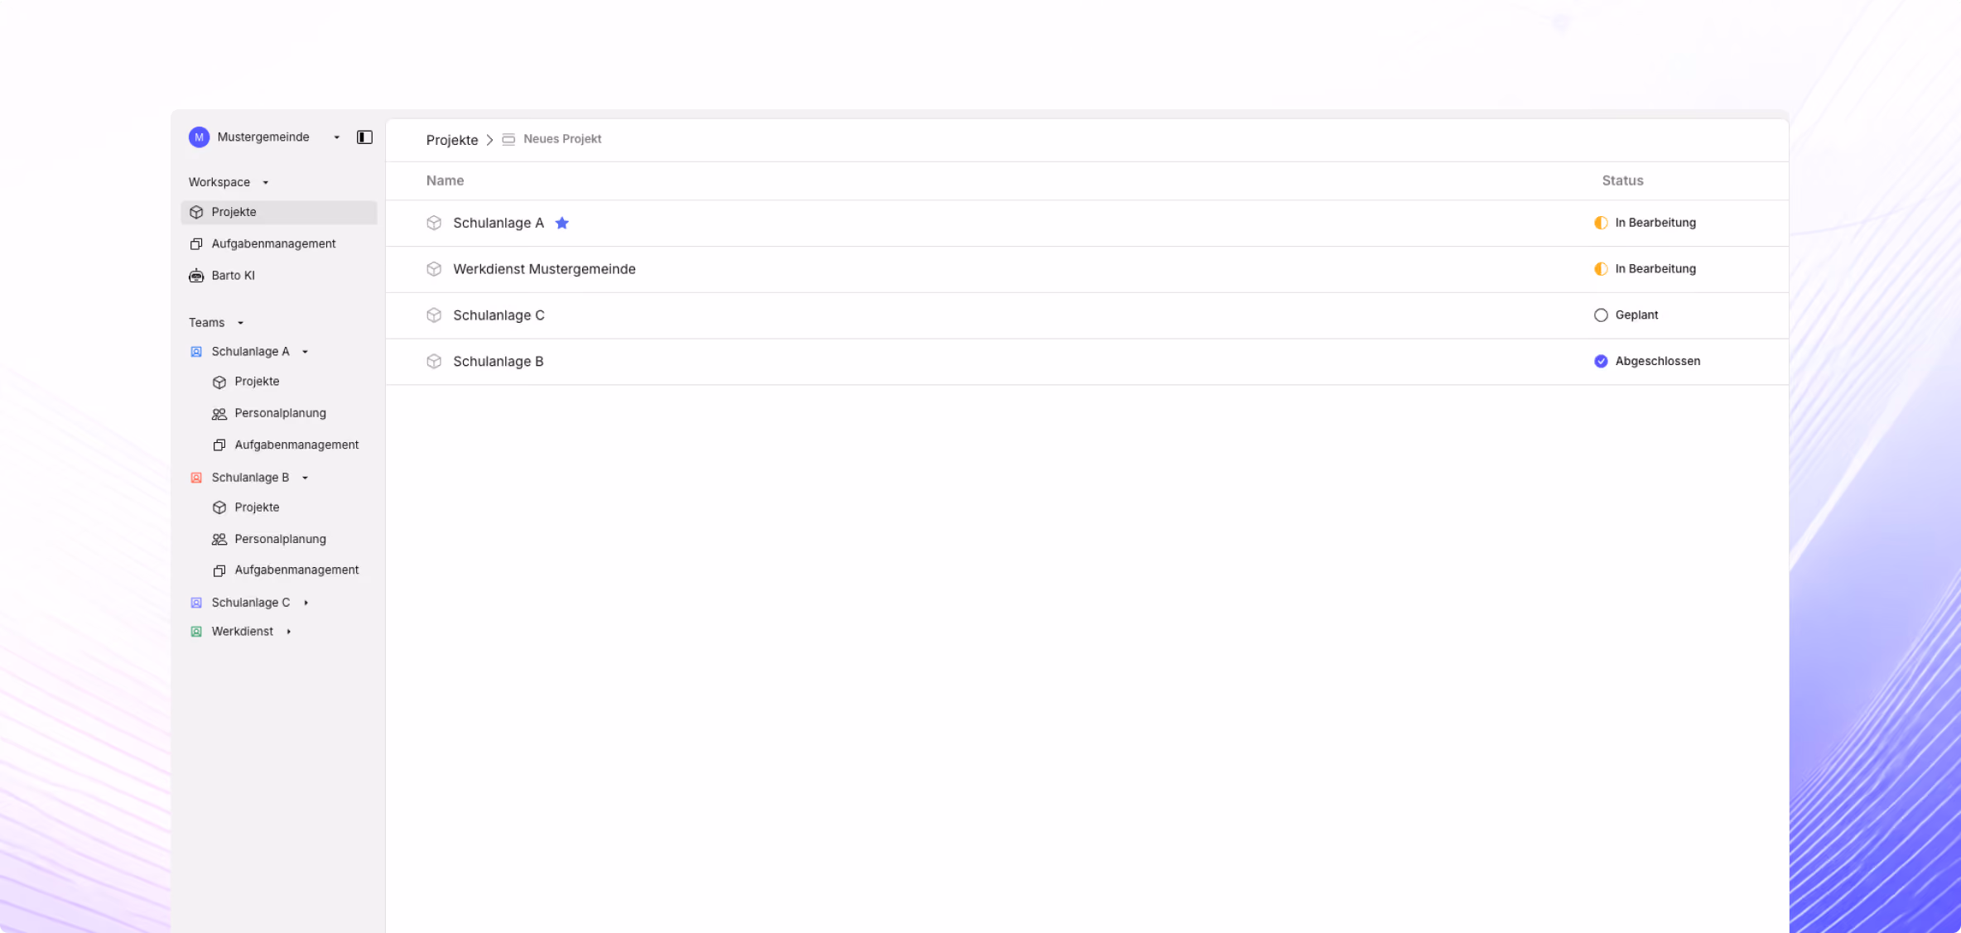Click orange status icon for Werkdienst Mustergemeinde
This screenshot has width=1961, height=933.
[x=1601, y=269]
